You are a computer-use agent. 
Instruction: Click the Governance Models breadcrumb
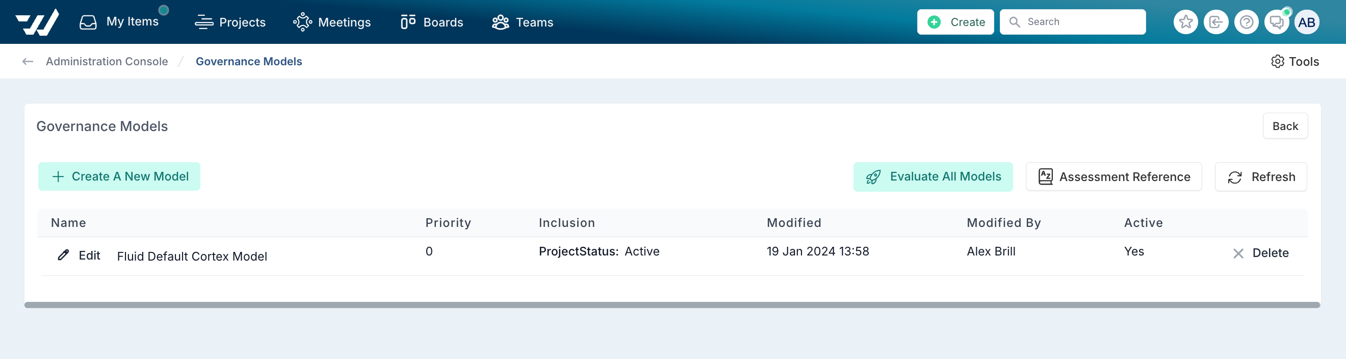tap(249, 62)
